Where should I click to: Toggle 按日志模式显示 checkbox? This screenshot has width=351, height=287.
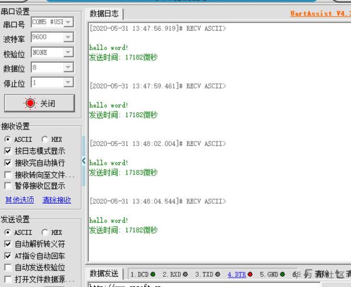(8, 151)
